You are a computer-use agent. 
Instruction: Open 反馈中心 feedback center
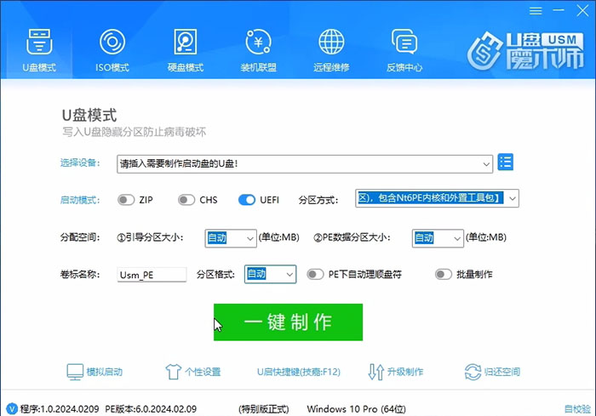[404, 50]
